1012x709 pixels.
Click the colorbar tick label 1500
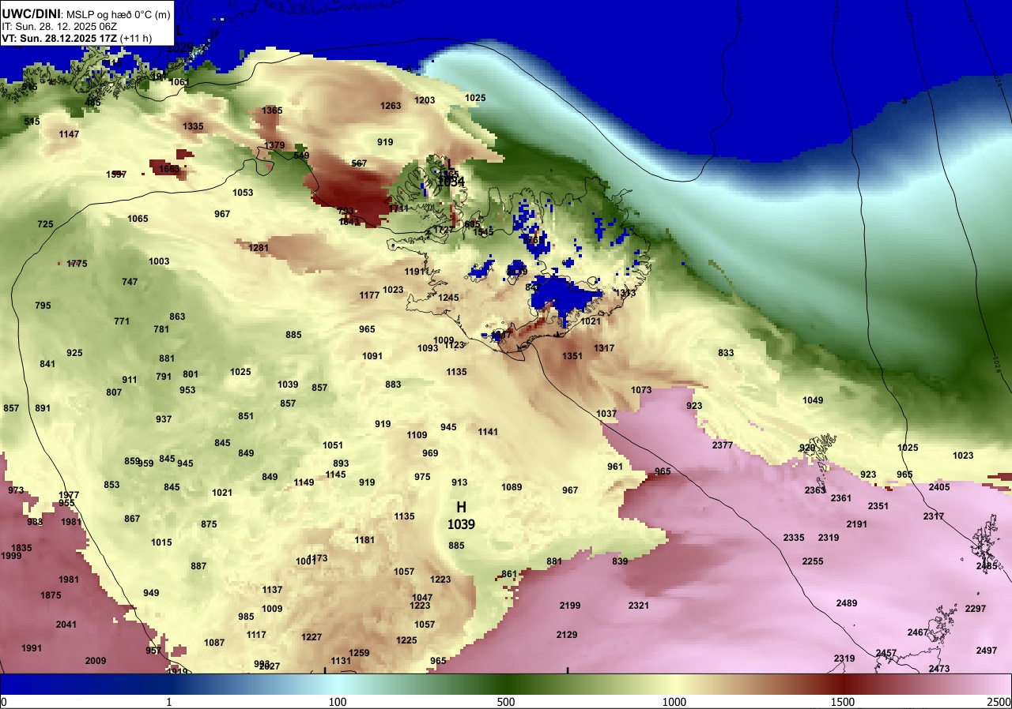tap(843, 702)
